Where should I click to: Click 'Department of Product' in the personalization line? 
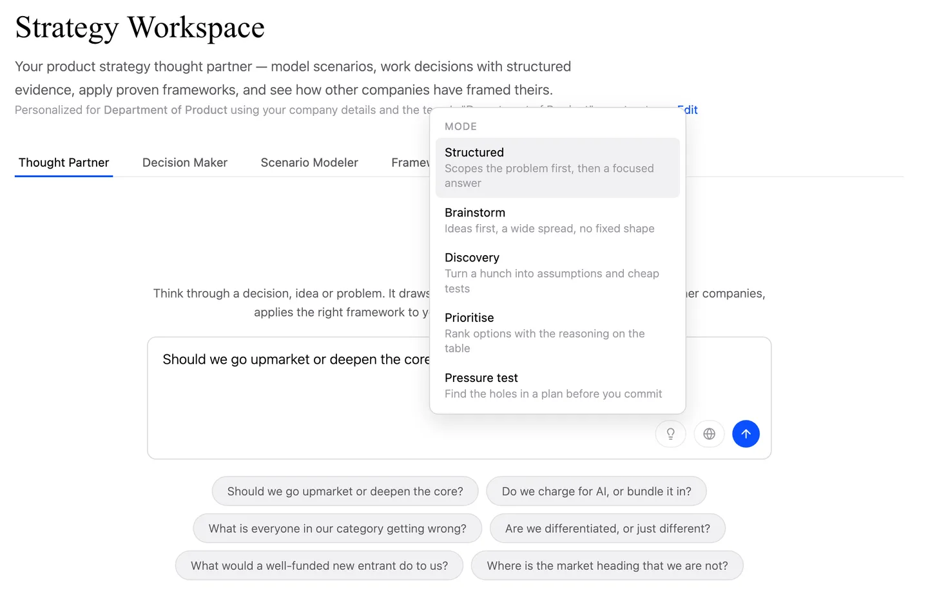click(x=166, y=110)
